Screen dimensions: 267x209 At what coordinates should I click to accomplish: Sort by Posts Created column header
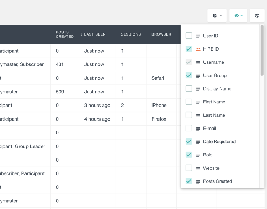(x=65, y=34)
